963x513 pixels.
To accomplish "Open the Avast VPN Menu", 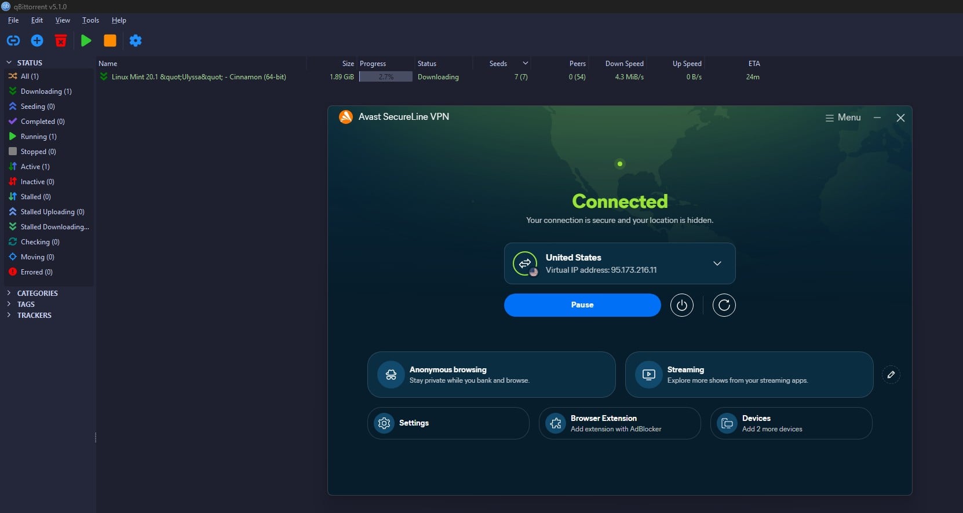I will coord(843,118).
